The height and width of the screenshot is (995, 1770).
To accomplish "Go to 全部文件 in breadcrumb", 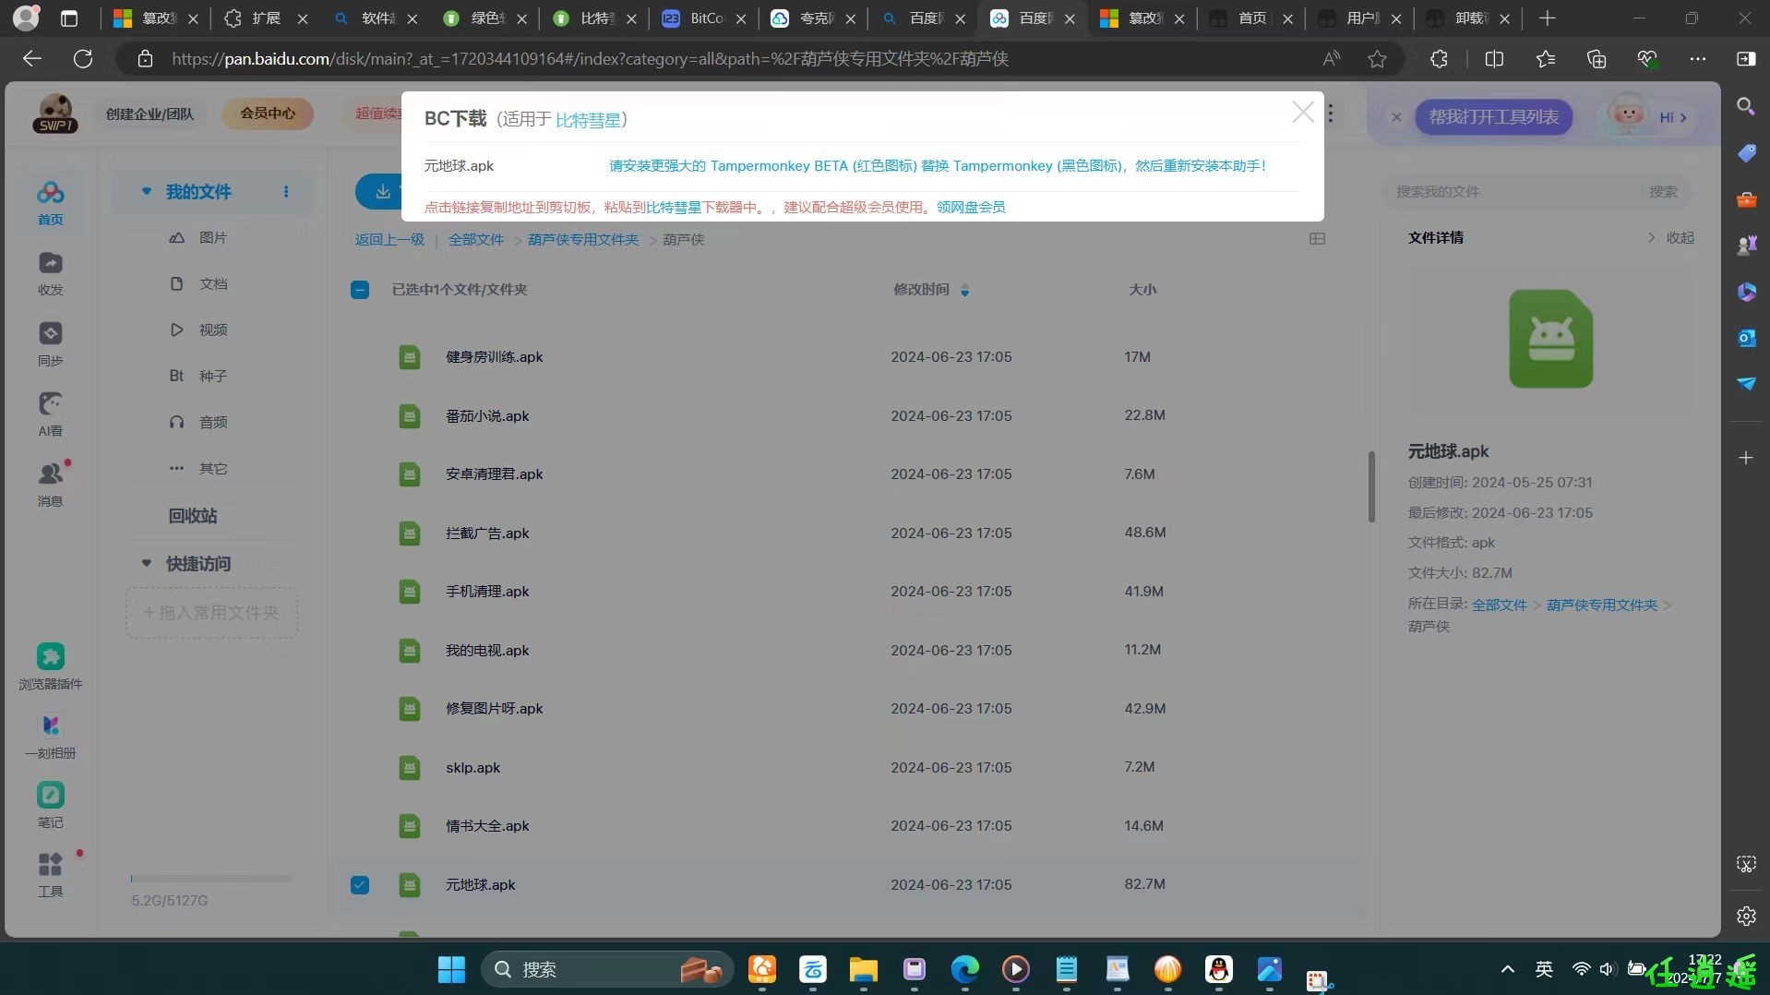I will pos(476,240).
